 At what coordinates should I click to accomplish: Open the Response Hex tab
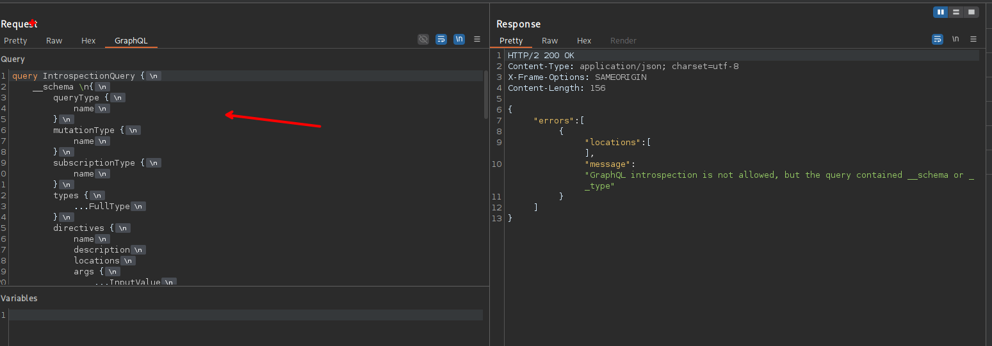(x=584, y=41)
